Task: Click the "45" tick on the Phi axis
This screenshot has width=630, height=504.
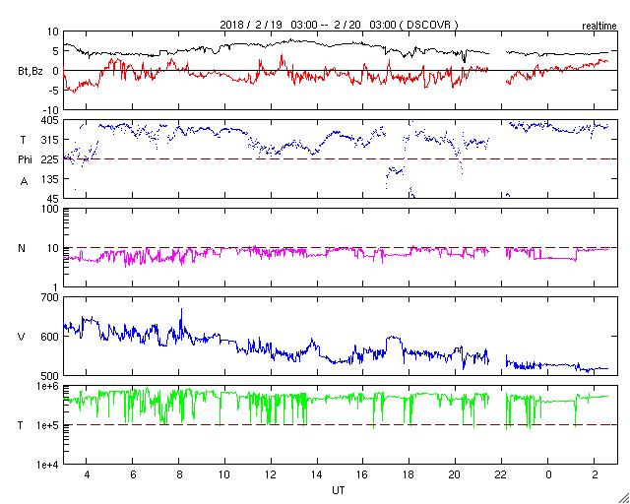Action: [53, 199]
